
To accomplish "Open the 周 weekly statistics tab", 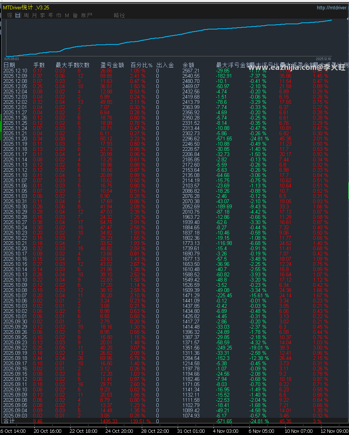I will click(26, 15).
